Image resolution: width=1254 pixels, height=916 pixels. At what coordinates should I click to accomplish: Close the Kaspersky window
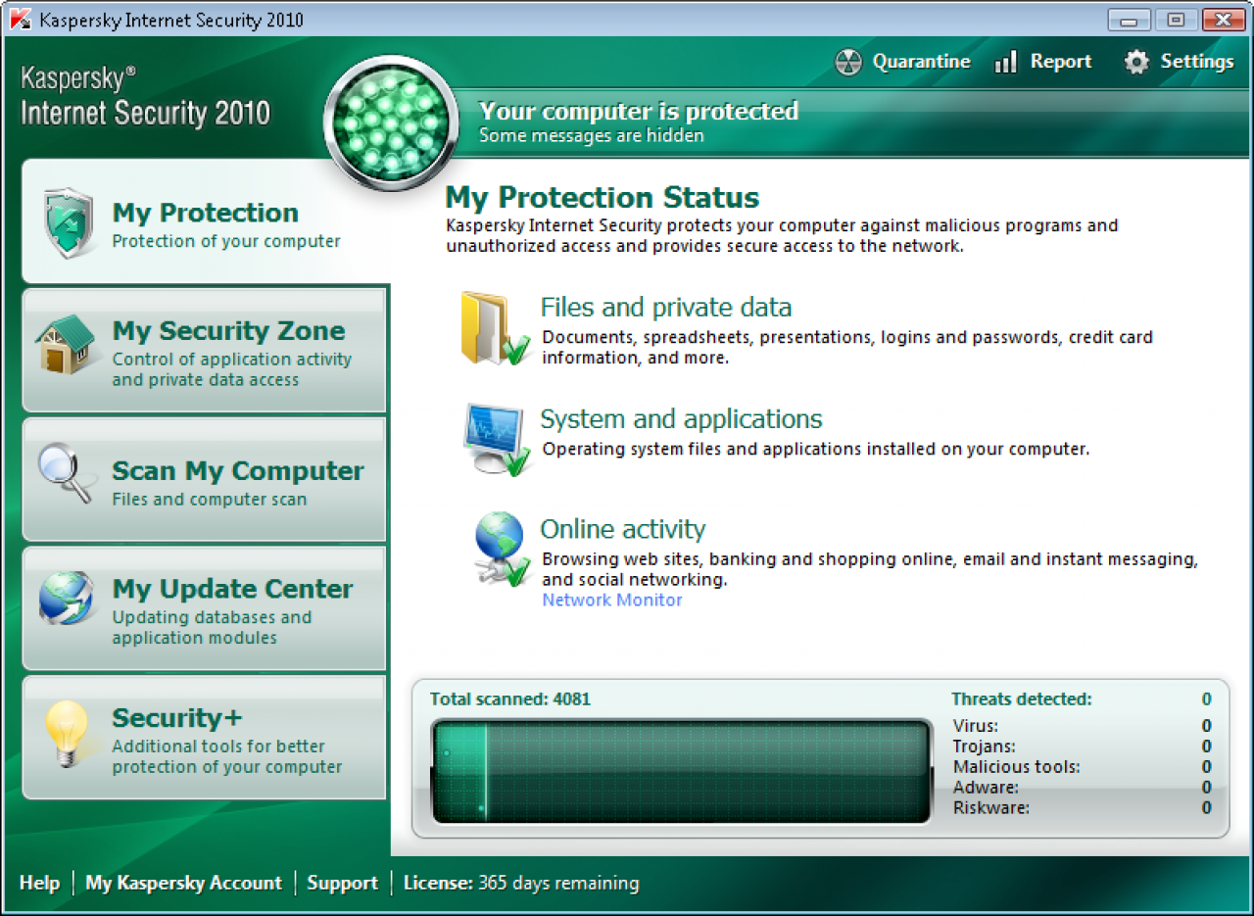pyautogui.click(x=1223, y=20)
